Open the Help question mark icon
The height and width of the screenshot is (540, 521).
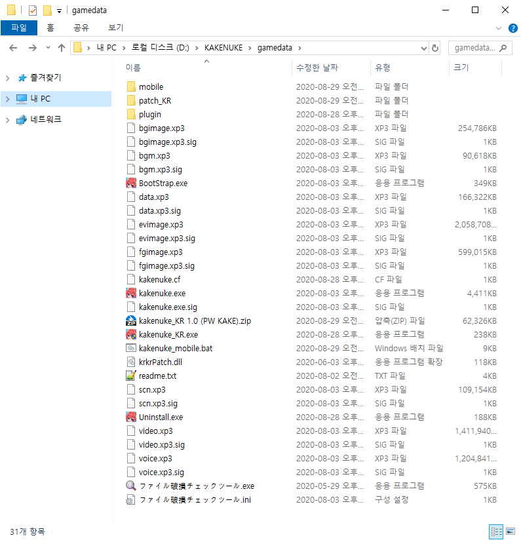[x=512, y=28]
